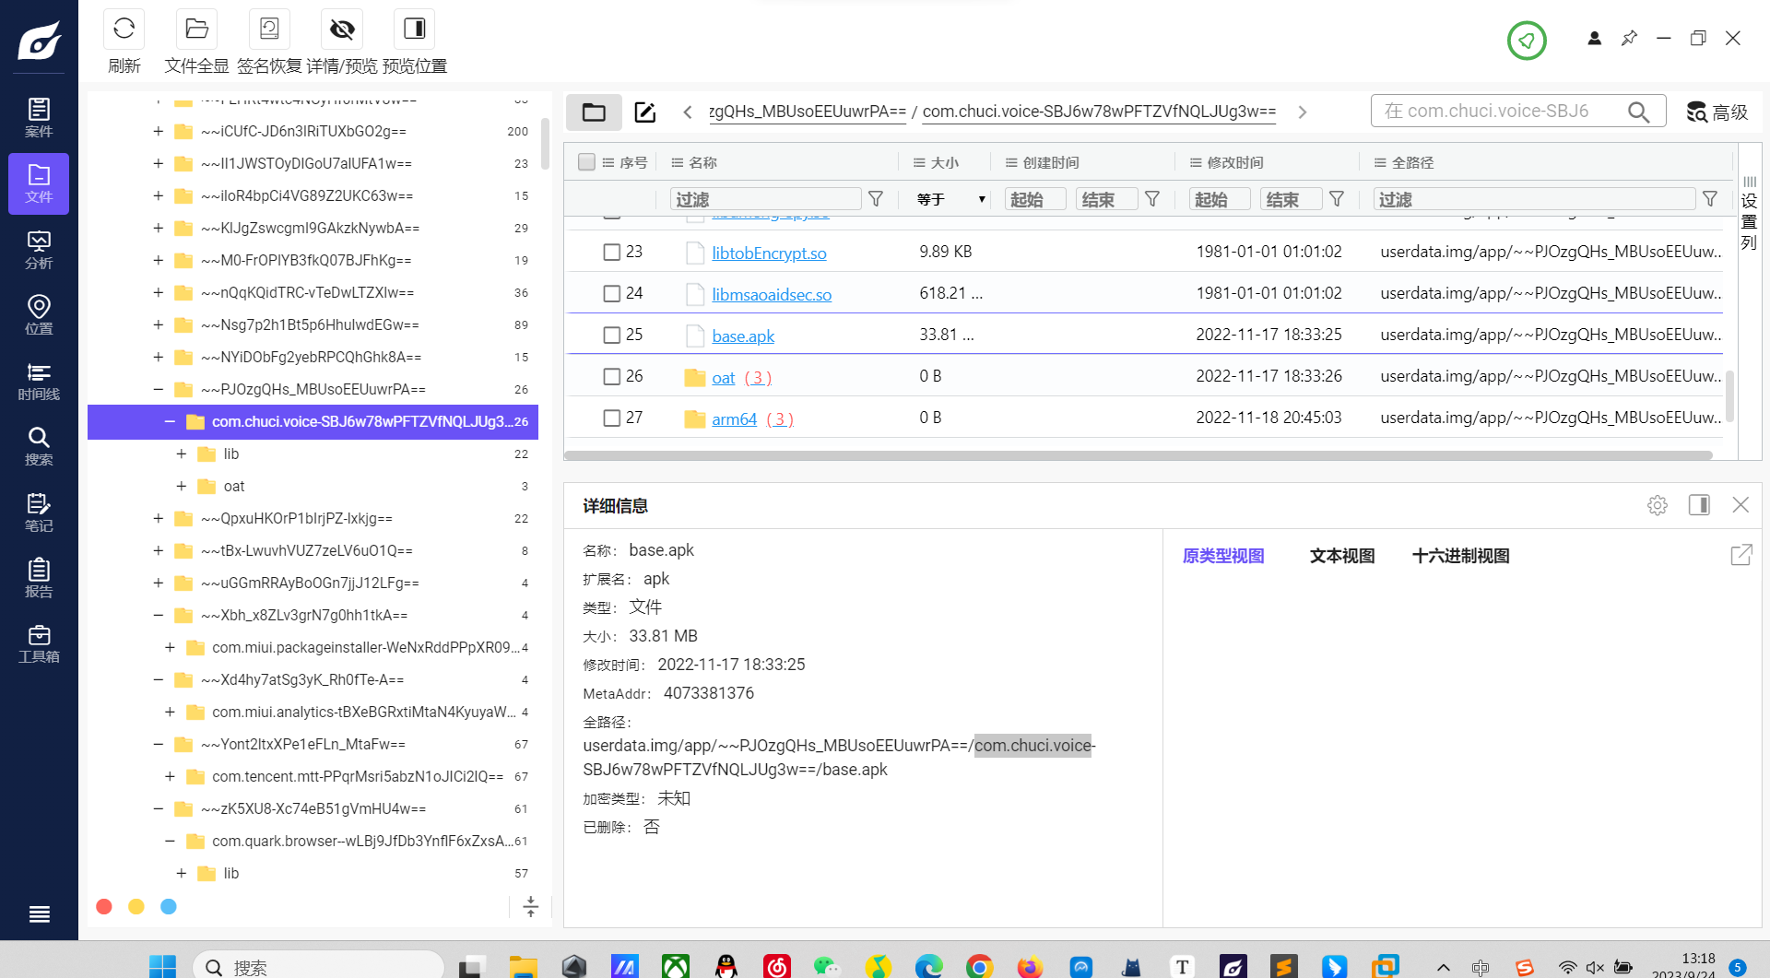Viewport: 1770px width, 978px height.
Task: Switch to 原类型视图 tab
Action: click(1223, 556)
